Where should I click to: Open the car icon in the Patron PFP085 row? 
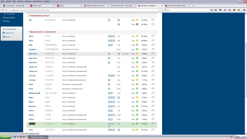pos(111,119)
